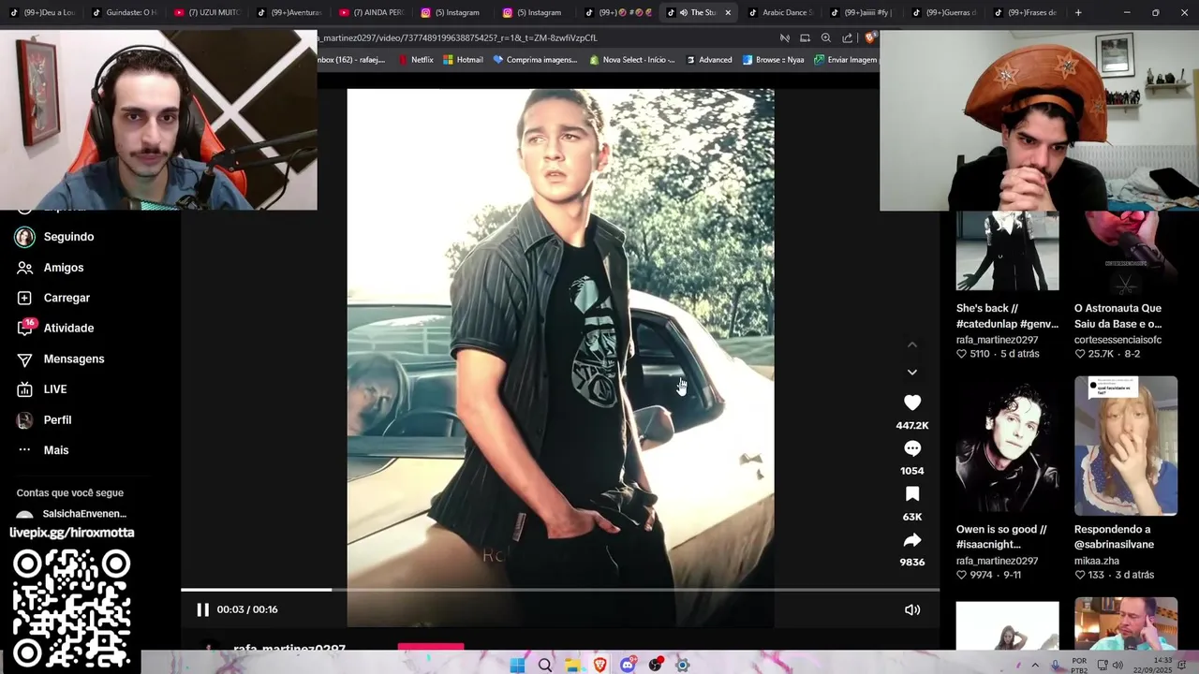Switch to the '(99+)Guerras' tab
1199x674 pixels.
click(x=944, y=12)
